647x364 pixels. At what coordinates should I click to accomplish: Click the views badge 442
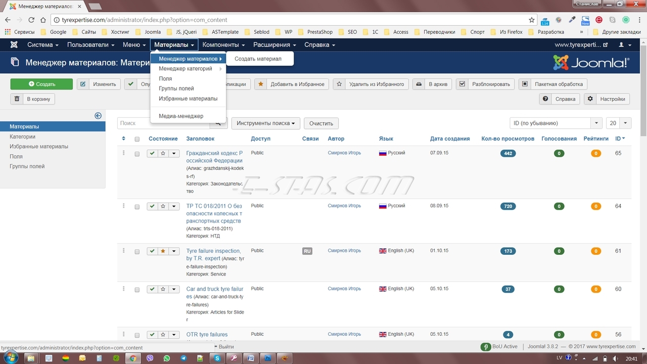[508, 153]
